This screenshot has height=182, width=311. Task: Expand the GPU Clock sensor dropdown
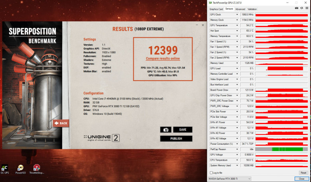point(237,15)
